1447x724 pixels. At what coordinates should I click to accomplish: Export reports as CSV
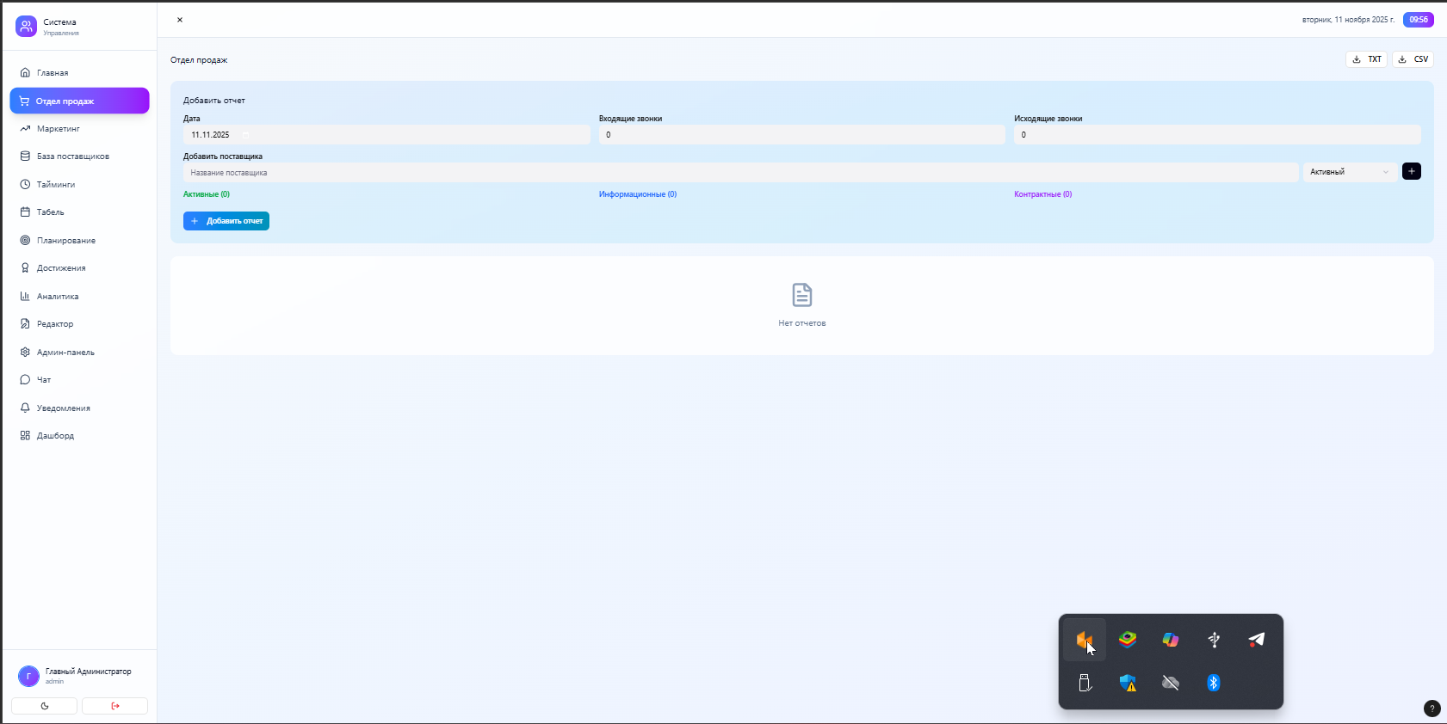pos(1413,59)
